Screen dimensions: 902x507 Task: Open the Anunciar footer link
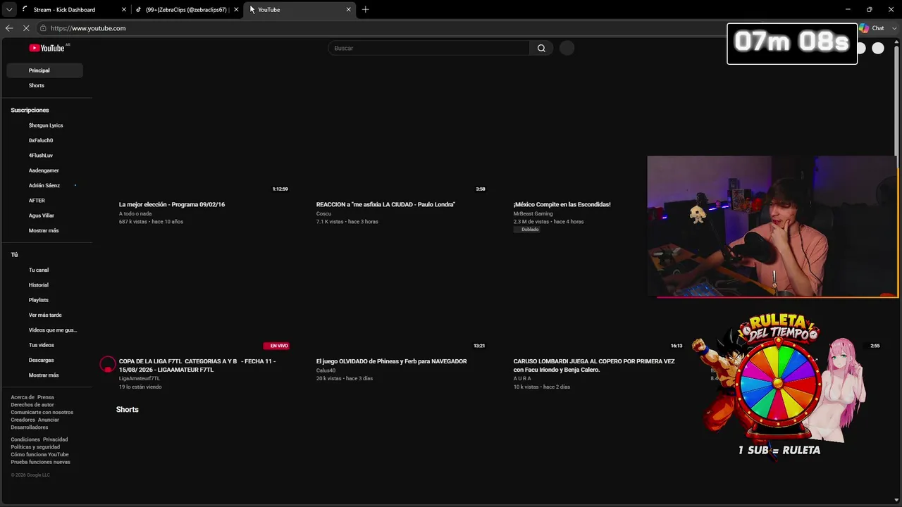coord(49,420)
